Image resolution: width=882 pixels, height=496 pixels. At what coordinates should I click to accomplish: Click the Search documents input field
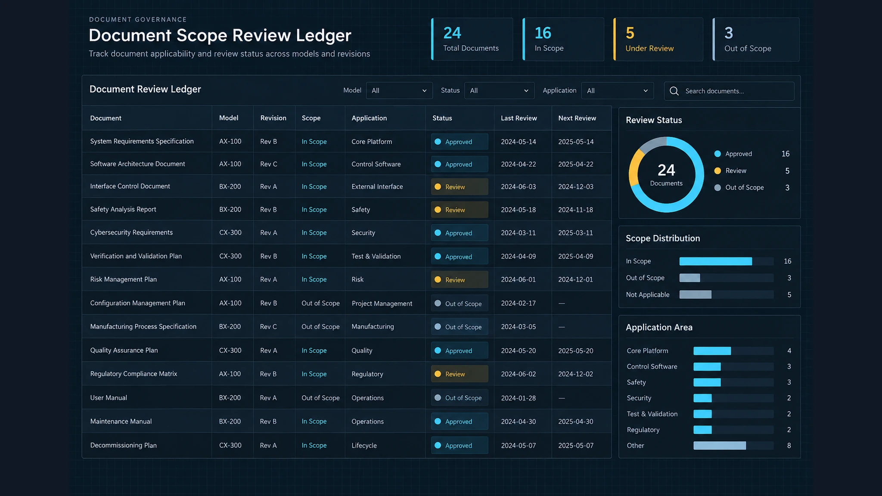point(729,91)
